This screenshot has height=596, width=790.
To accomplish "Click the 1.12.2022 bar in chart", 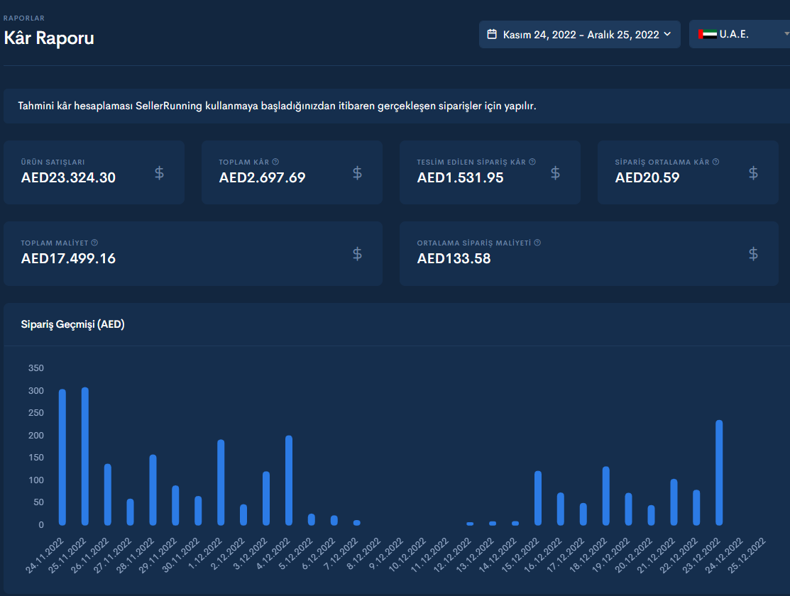I will (x=221, y=482).
